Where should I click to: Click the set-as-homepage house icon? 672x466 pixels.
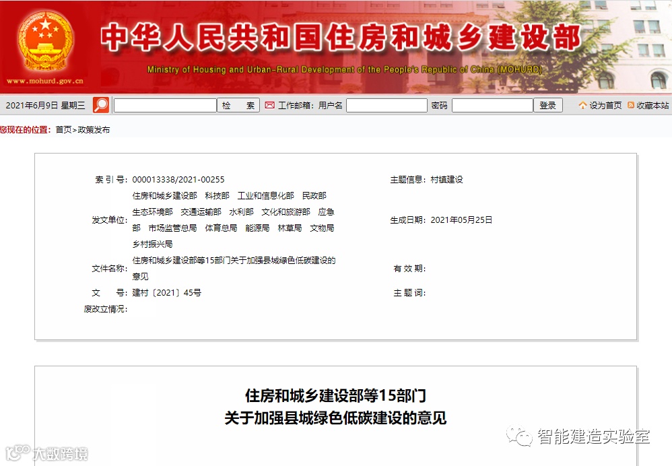click(x=582, y=105)
